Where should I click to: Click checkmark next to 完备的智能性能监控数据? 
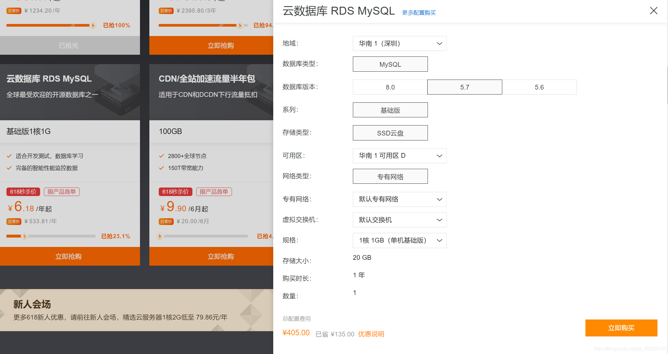click(9, 168)
